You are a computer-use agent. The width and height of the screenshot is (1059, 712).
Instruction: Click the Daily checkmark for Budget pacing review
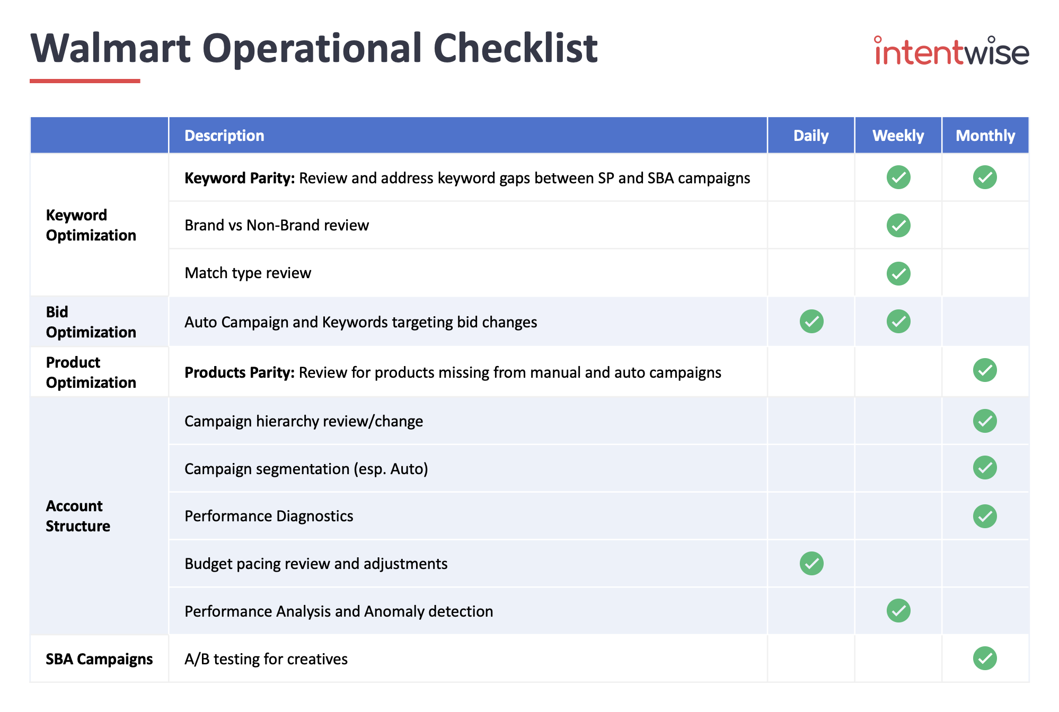(x=811, y=563)
